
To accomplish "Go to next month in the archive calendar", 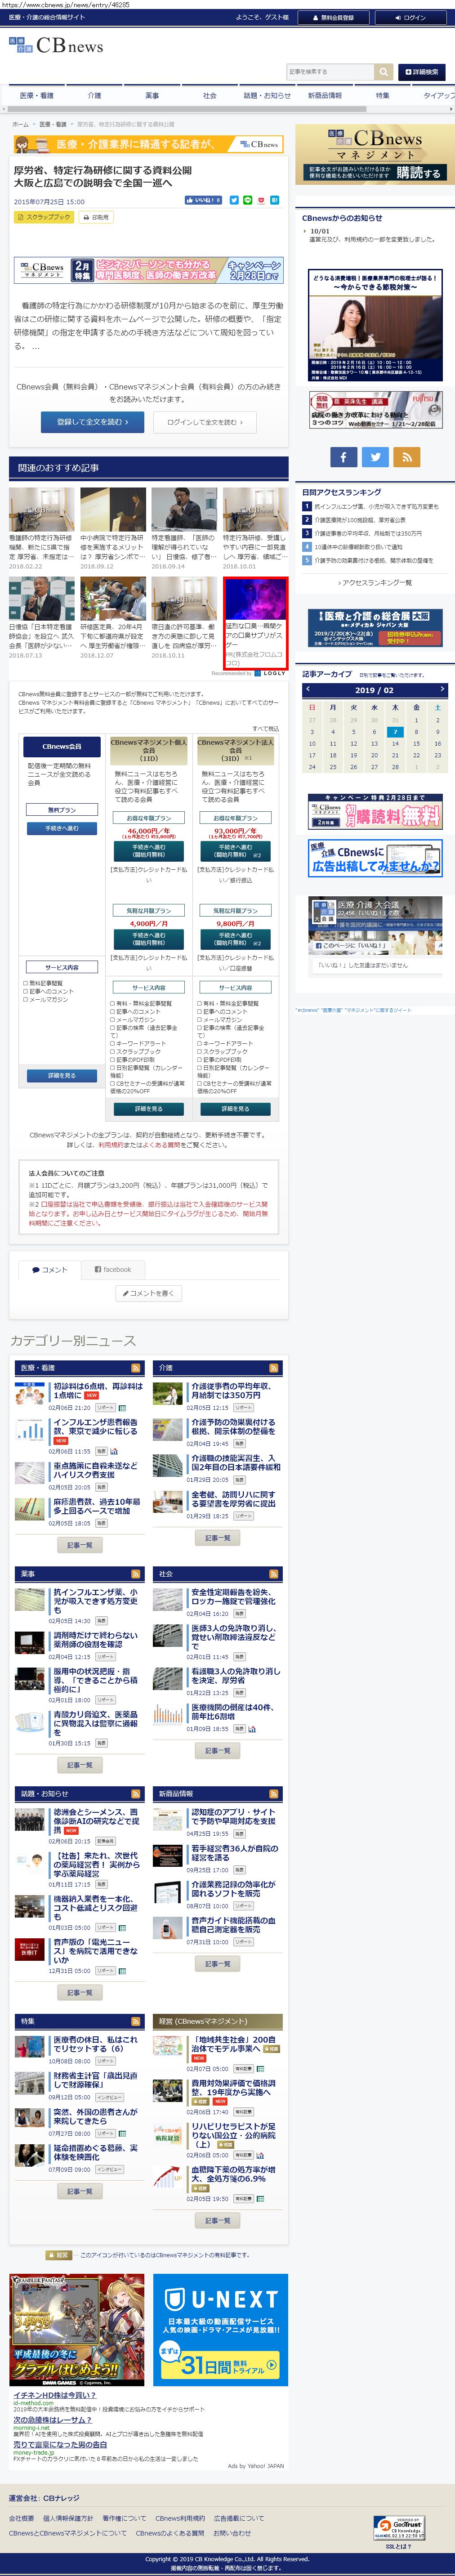I will (x=441, y=689).
